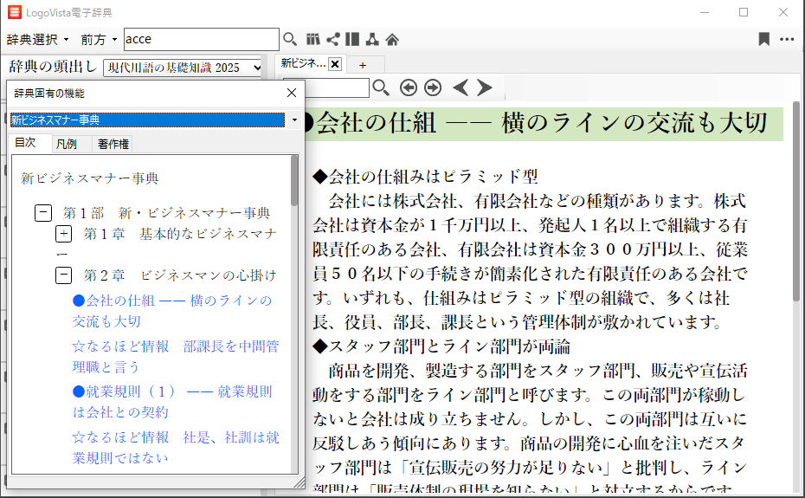Close the 新ビジネ… tab with its X
The image size is (805, 498).
pos(335,64)
